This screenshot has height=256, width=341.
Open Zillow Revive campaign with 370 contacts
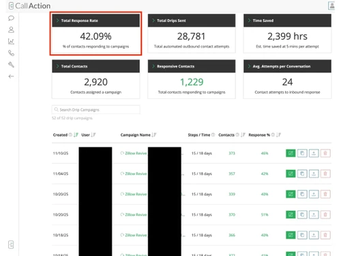136,214
